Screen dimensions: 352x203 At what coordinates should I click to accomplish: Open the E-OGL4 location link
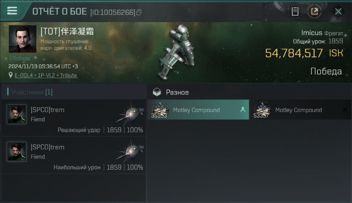click(x=46, y=75)
